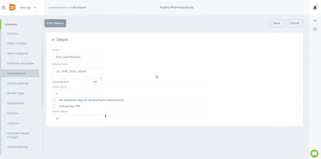The width and height of the screenshot is (321, 159).
Task: Click the NT user avatar
Action: pos(315,20)
